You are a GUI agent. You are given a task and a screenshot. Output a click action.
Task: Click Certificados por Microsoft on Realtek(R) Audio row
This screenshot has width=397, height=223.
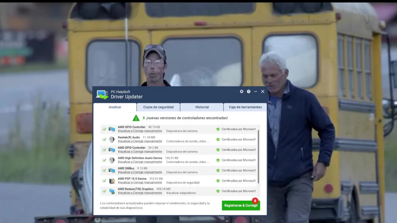(x=239, y=139)
